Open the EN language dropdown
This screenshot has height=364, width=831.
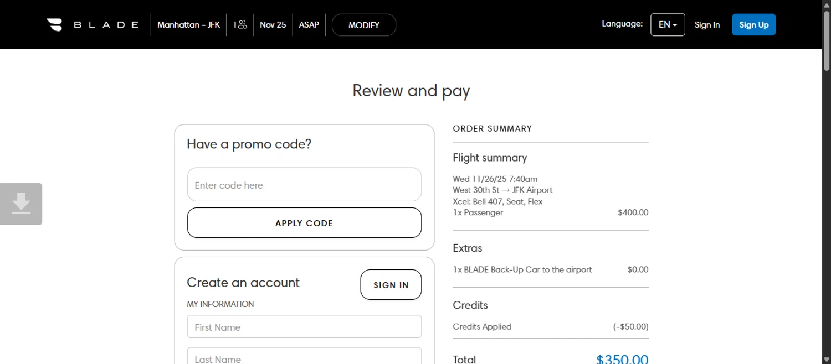668,24
